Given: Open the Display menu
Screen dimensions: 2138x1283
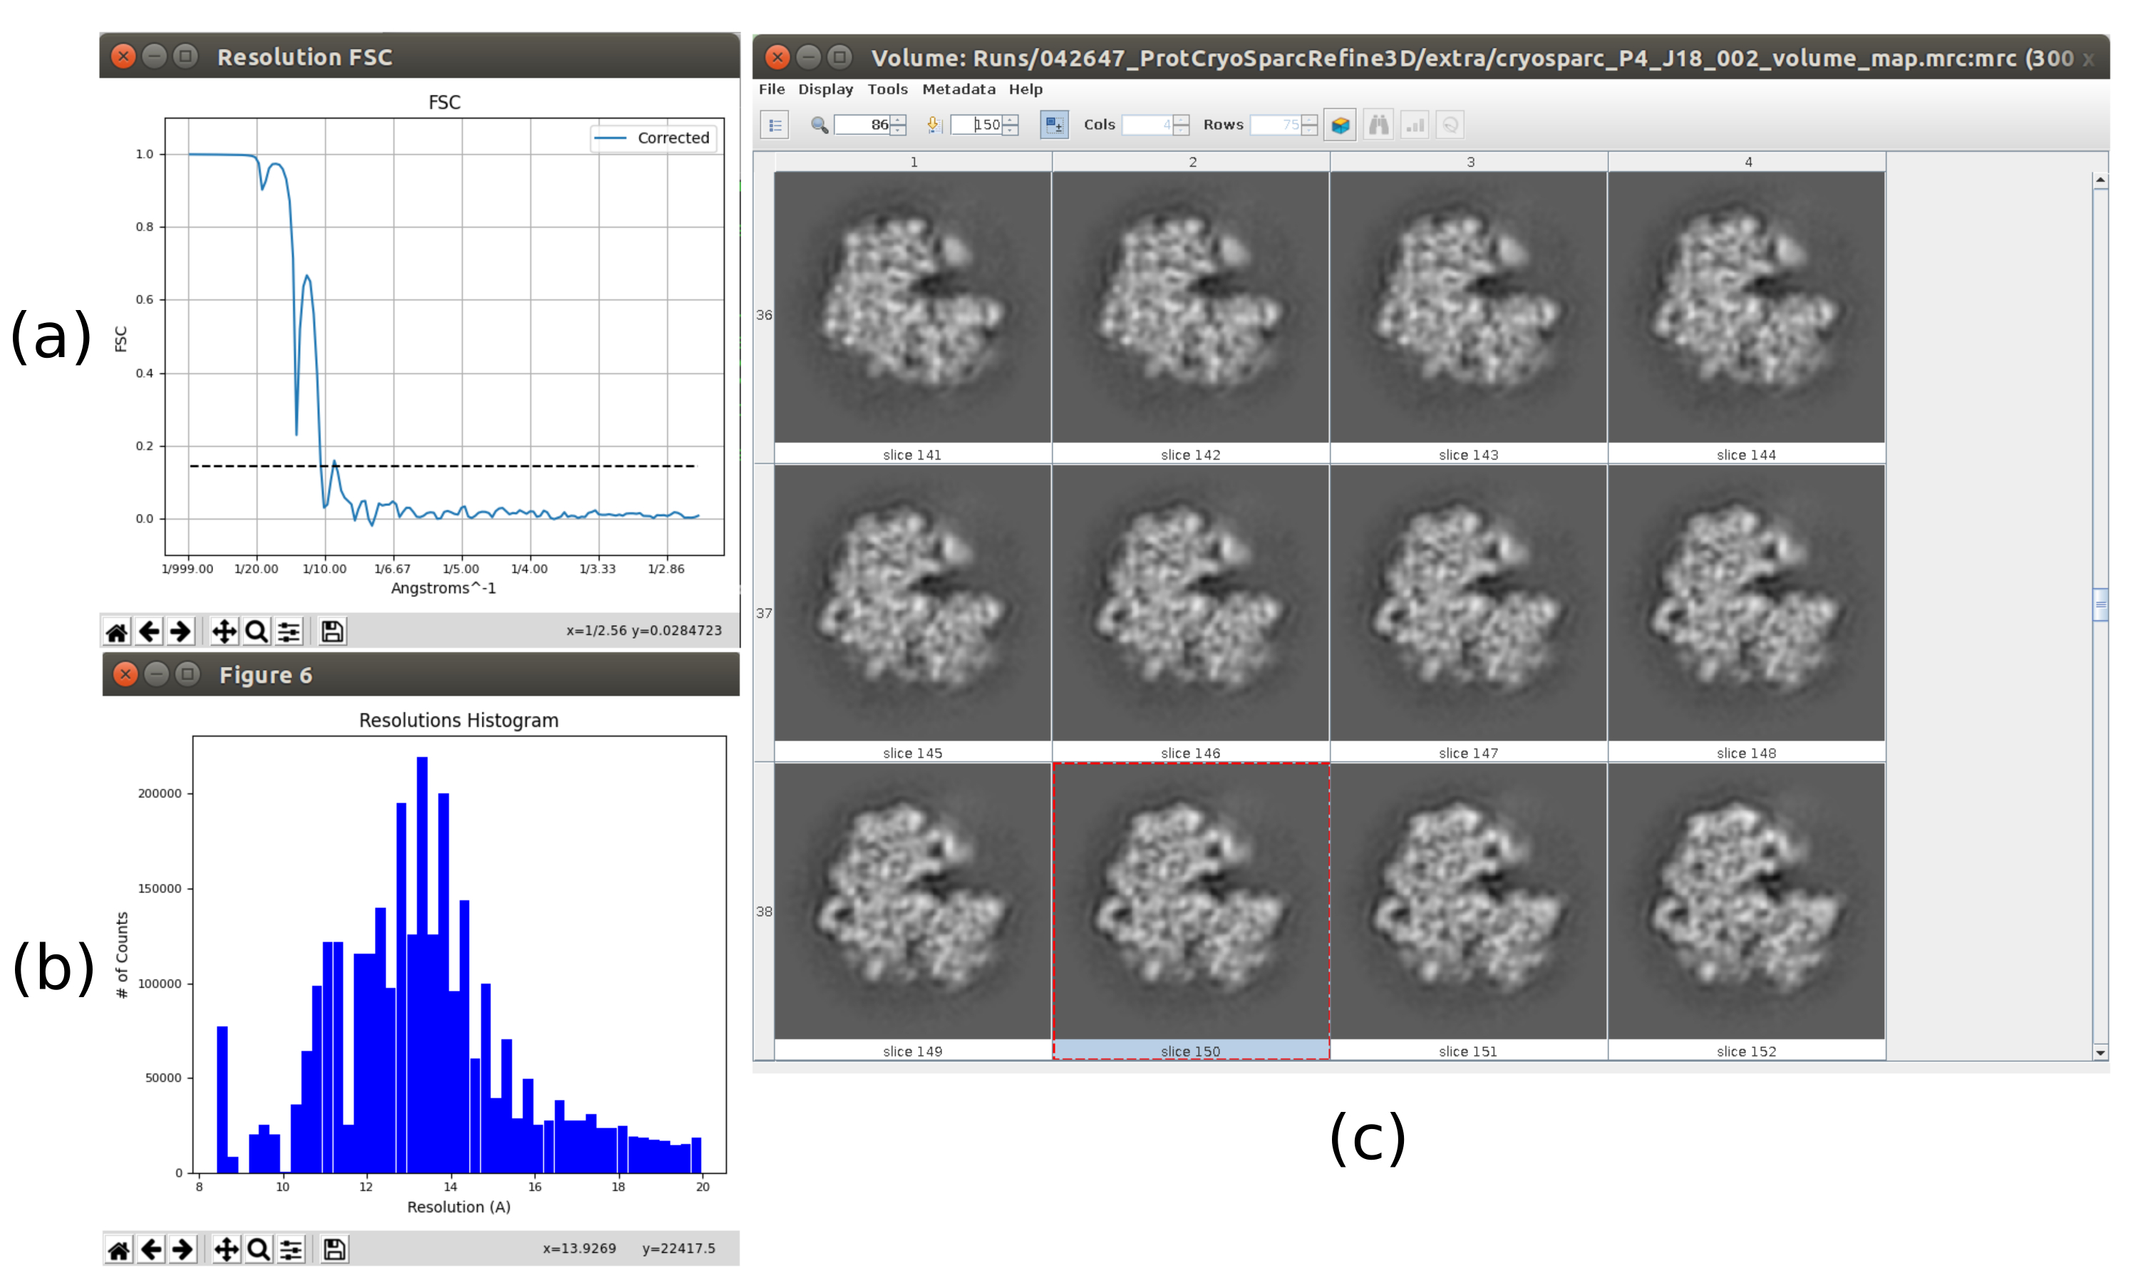Looking at the screenshot, I should [x=825, y=89].
